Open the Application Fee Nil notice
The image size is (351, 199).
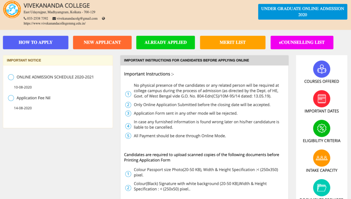point(33,98)
